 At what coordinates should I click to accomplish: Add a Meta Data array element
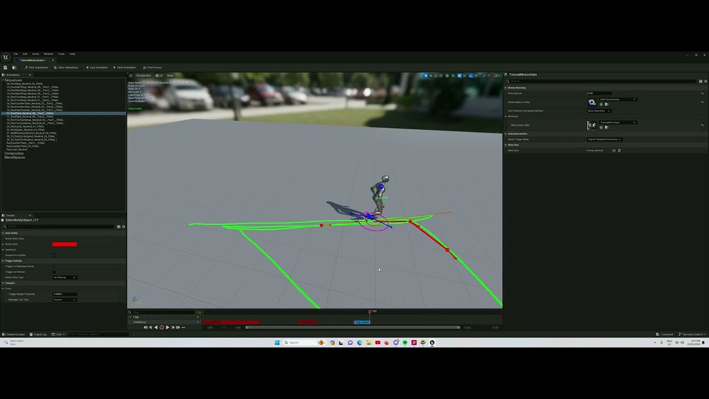(614, 151)
